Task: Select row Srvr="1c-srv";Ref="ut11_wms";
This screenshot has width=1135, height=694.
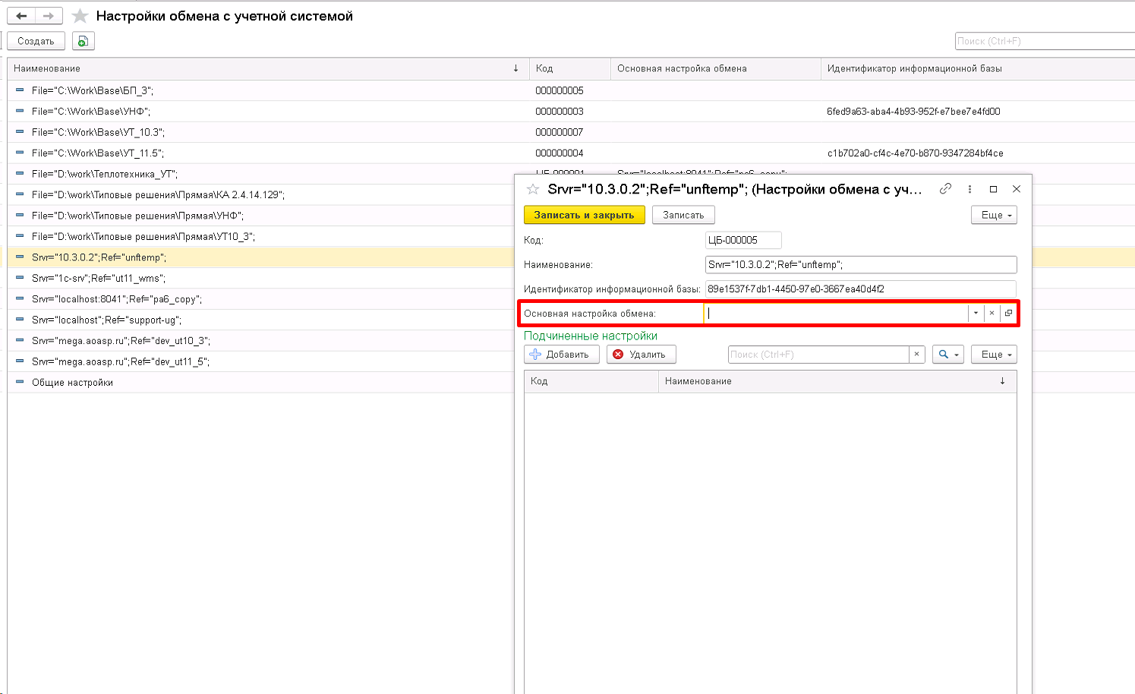Action: tap(260, 279)
